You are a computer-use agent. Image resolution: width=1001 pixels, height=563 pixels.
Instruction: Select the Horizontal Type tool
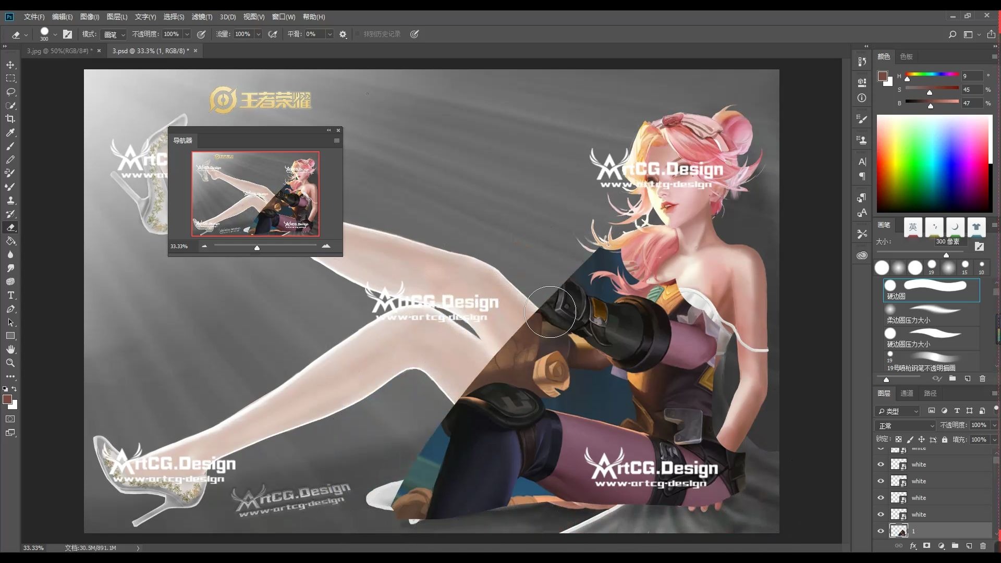pos(10,295)
